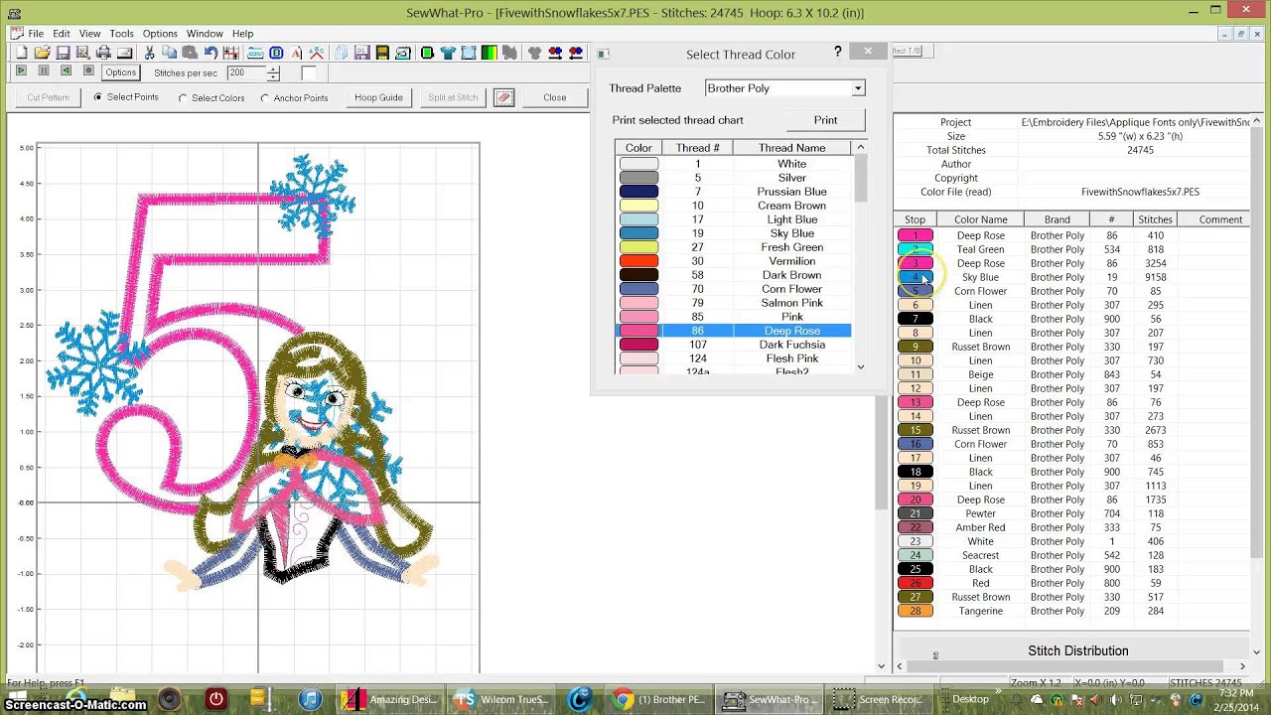Click stop 7 Black color swatch

coord(915,319)
